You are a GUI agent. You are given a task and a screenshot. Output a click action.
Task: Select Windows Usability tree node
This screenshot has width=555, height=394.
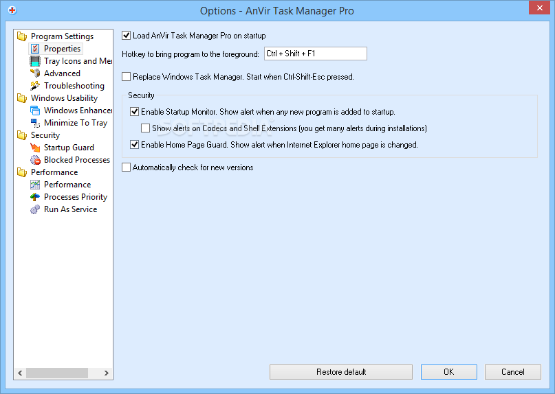coord(65,98)
